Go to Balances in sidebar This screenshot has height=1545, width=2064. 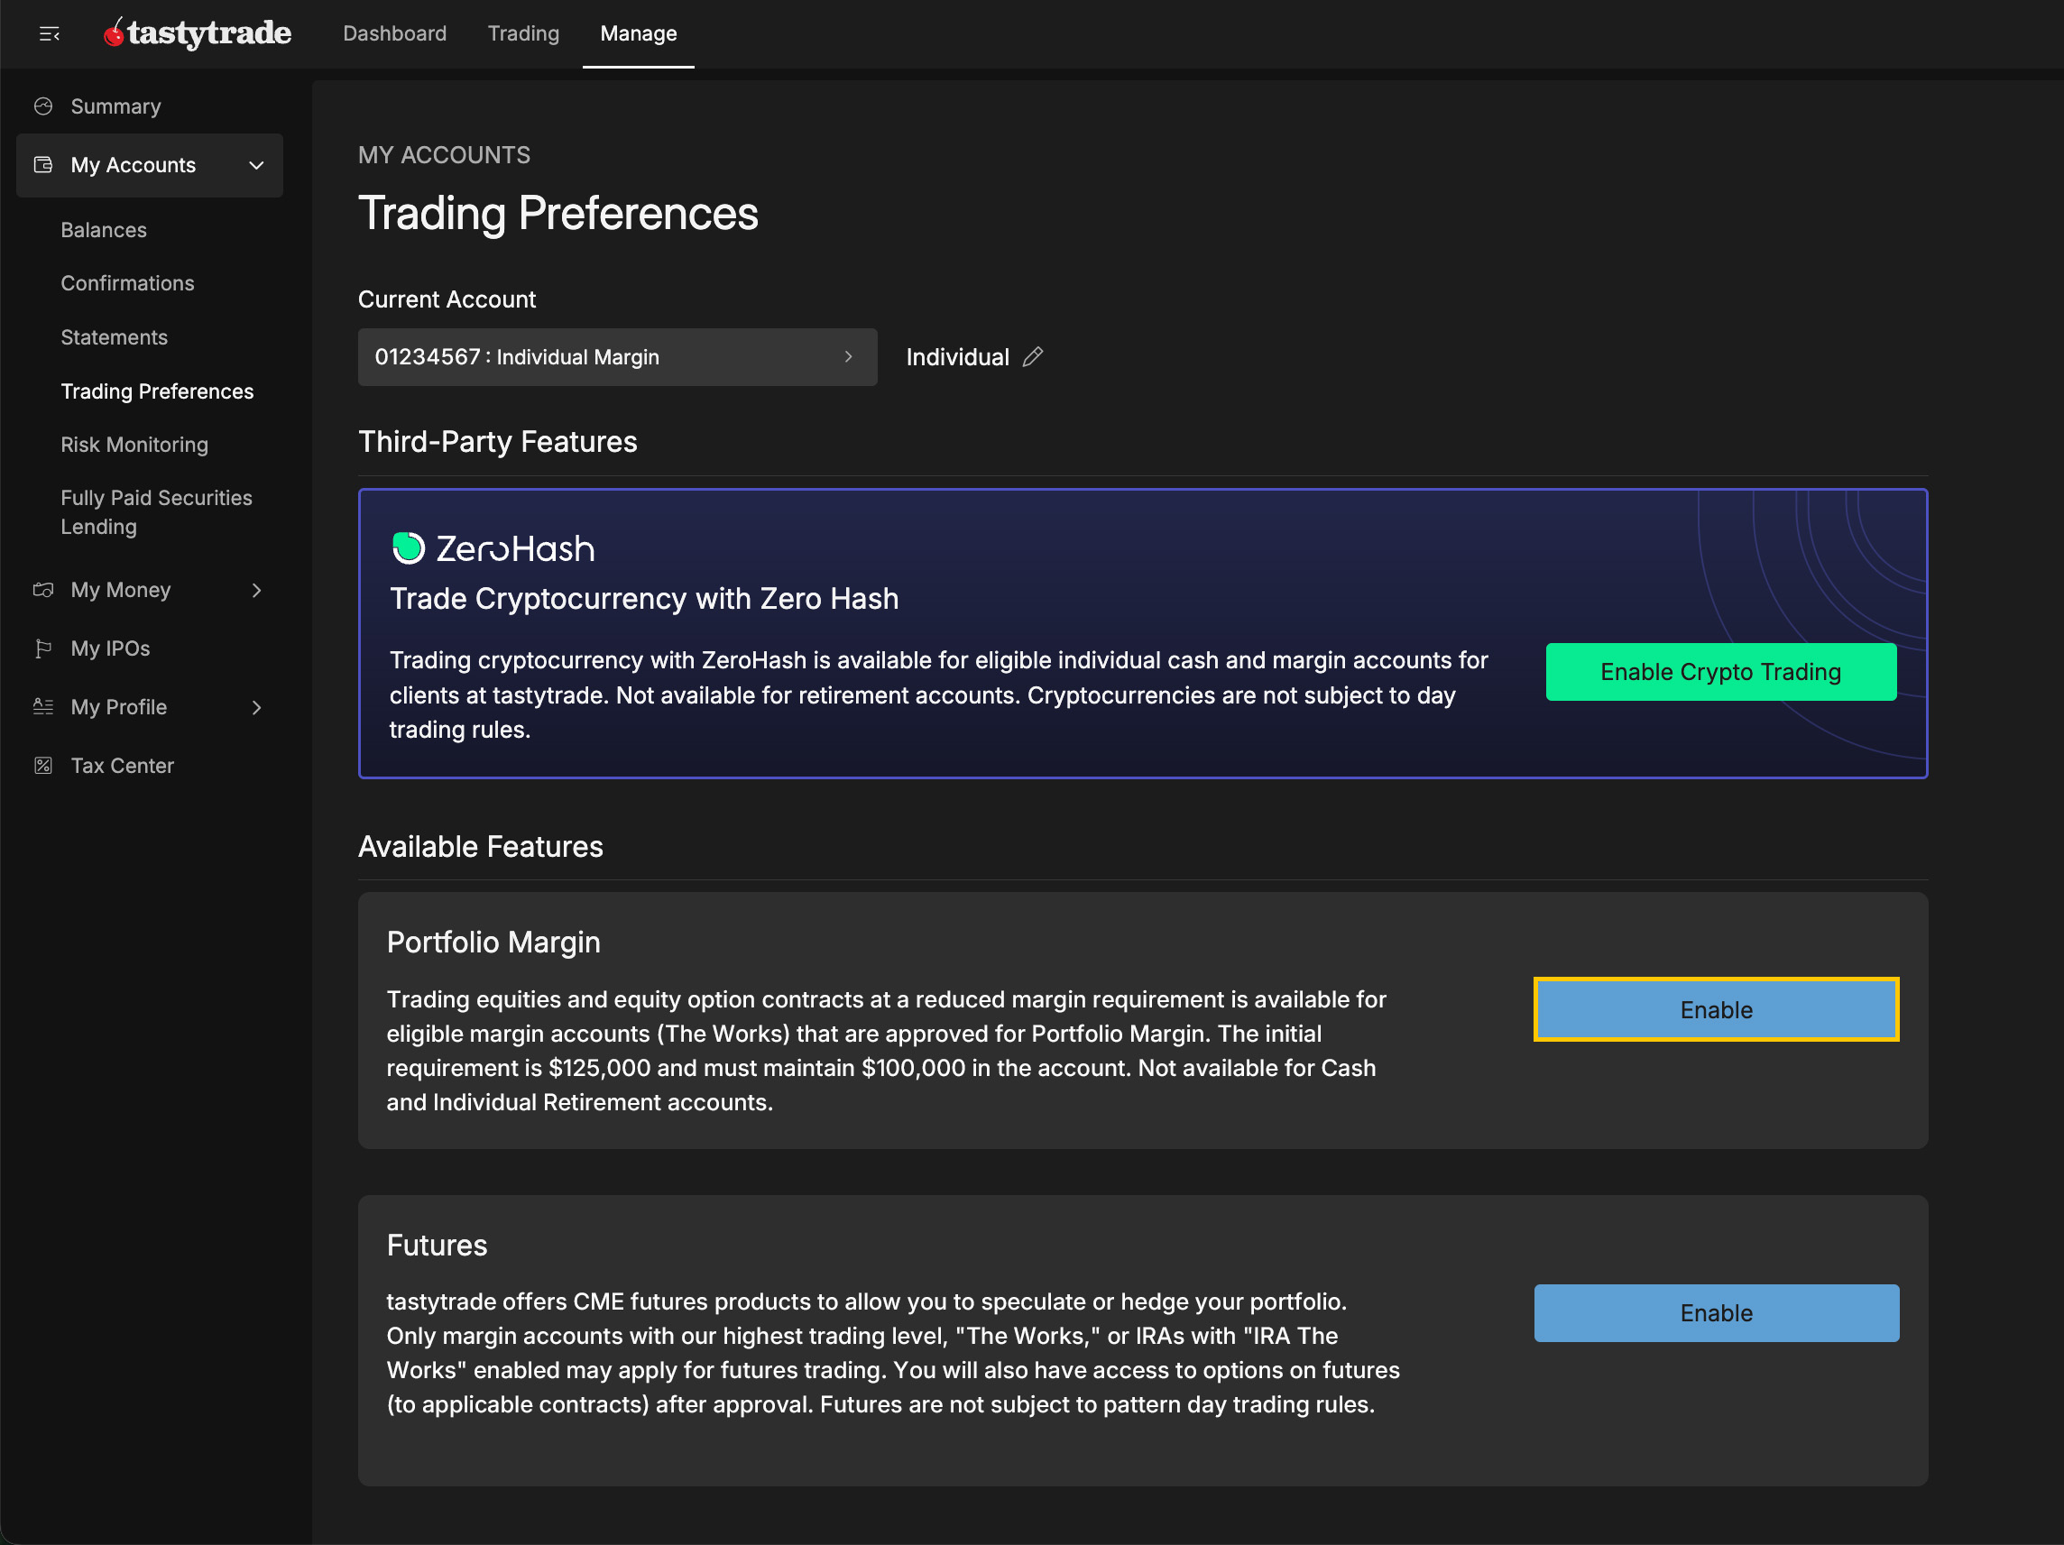point(104,229)
